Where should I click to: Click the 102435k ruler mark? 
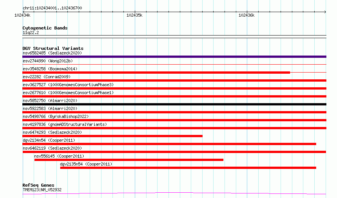pos(134,15)
